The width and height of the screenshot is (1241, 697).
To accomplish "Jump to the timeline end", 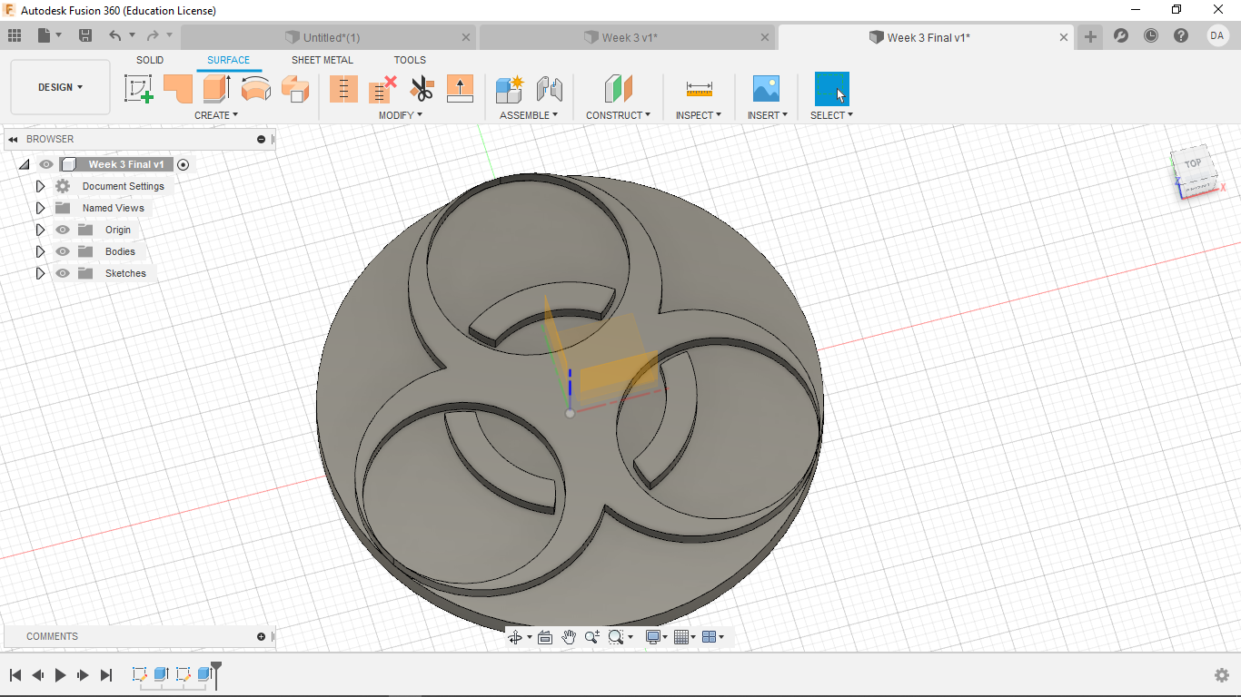I will point(106,675).
